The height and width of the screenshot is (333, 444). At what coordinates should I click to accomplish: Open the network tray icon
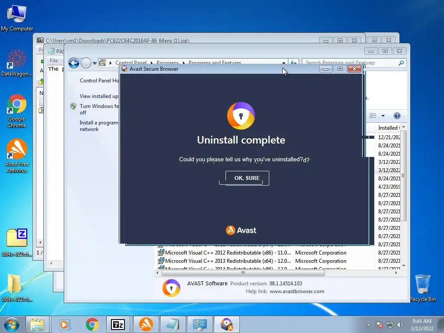tap(390, 325)
